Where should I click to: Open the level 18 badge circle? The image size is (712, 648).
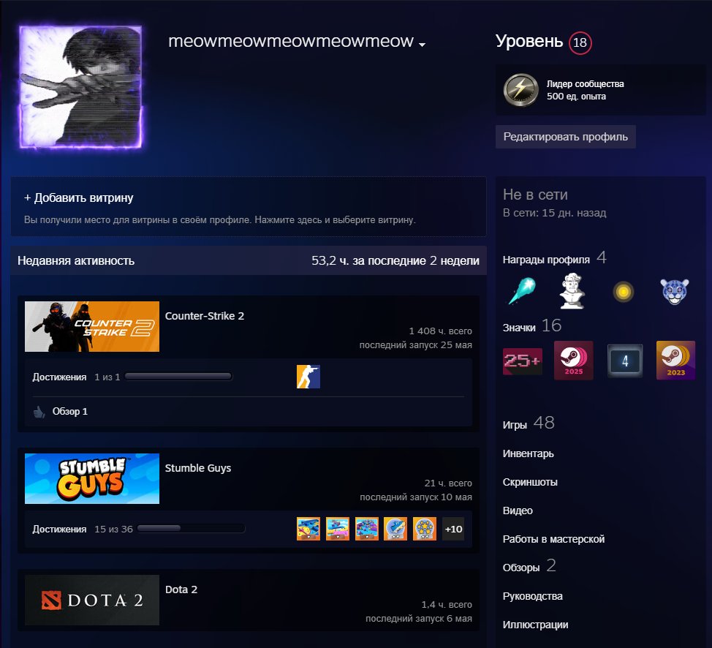pos(580,42)
